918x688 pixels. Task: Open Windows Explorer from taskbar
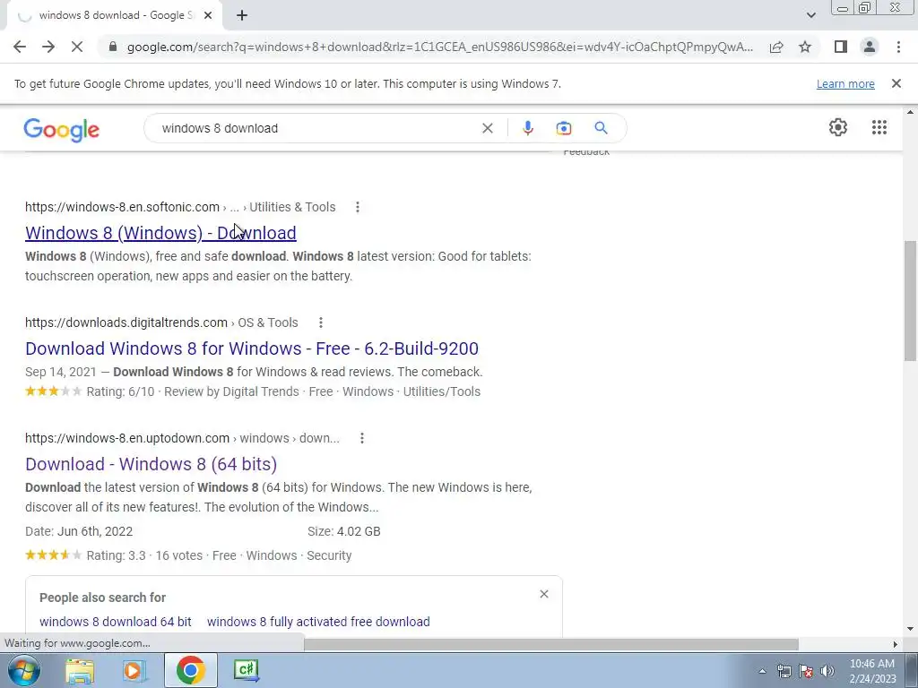tap(80, 670)
